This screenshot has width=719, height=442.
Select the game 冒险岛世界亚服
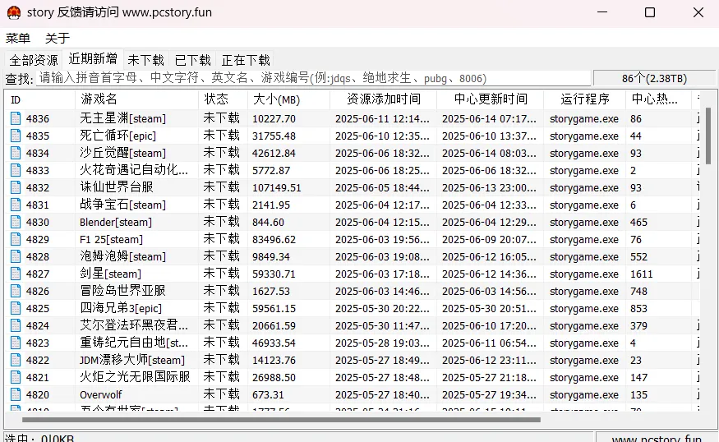122,291
